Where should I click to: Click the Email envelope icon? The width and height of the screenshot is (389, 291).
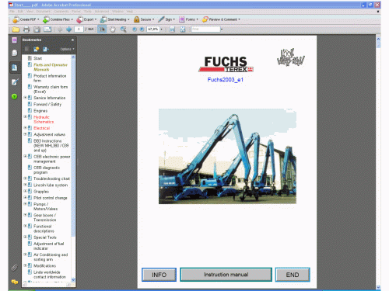[47, 29]
